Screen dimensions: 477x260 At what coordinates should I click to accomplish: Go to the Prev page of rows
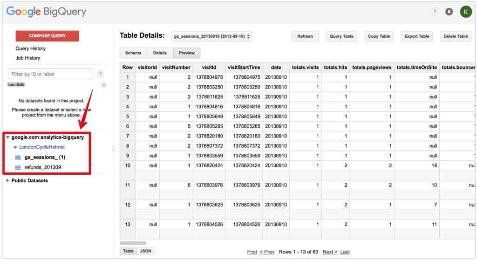(267, 252)
